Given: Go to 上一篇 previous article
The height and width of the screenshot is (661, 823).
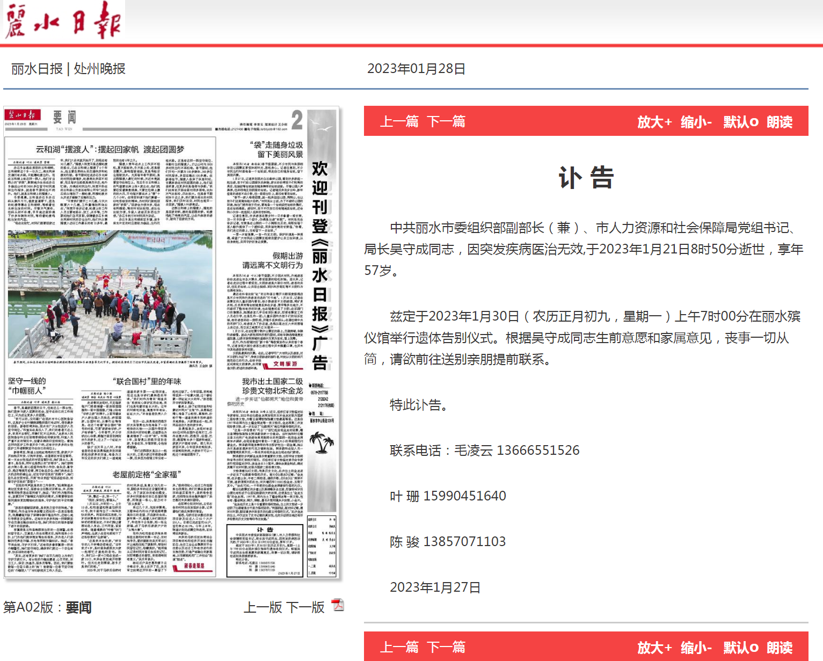Looking at the screenshot, I should pos(400,121).
